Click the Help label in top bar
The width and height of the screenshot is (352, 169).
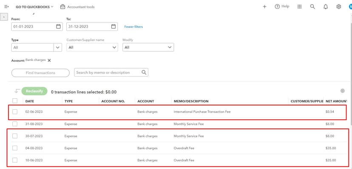[x=285, y=6]
